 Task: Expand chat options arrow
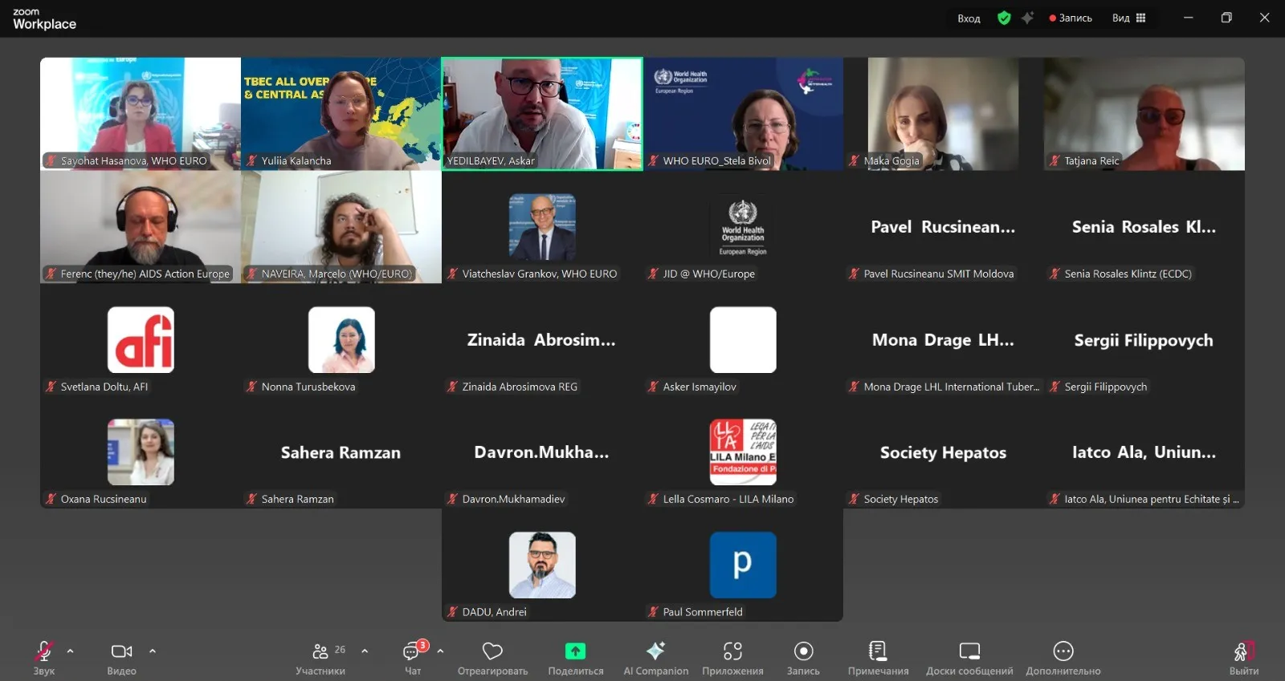tap(440, 651)
